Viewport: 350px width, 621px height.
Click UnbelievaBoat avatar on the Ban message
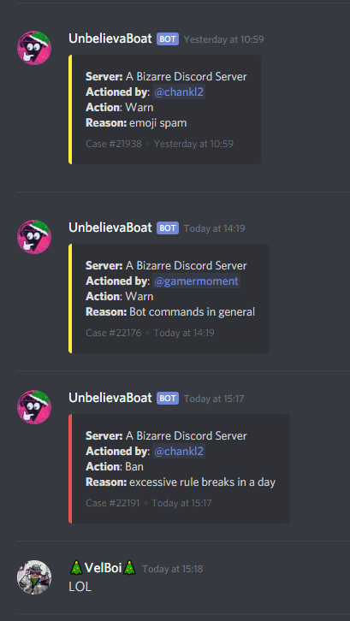[x=34, y=407]
